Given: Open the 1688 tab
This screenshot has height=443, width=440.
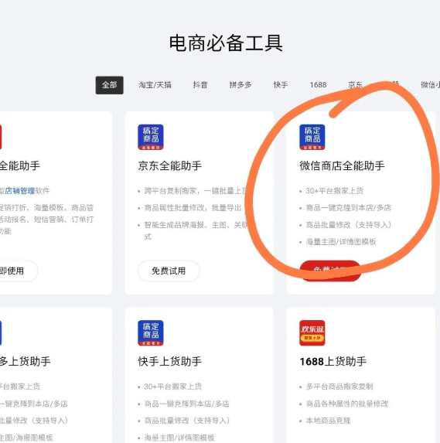Looking at the screenshot, I should [x=318, y=85].
